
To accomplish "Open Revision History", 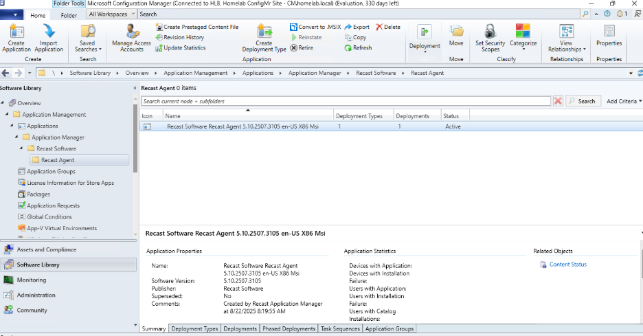I will pyautogui.click(x=179, y=37).
